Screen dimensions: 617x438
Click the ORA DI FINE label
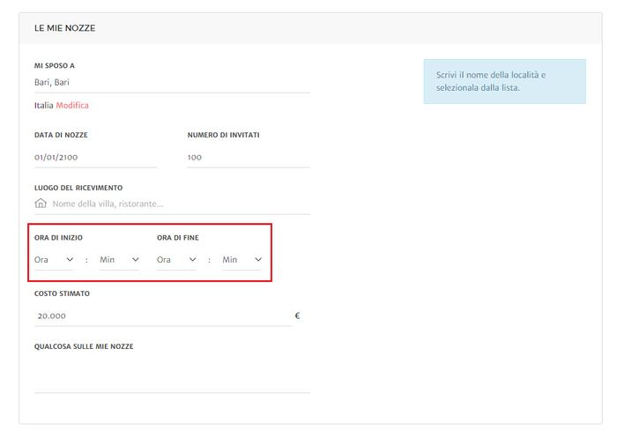point(179,238)
